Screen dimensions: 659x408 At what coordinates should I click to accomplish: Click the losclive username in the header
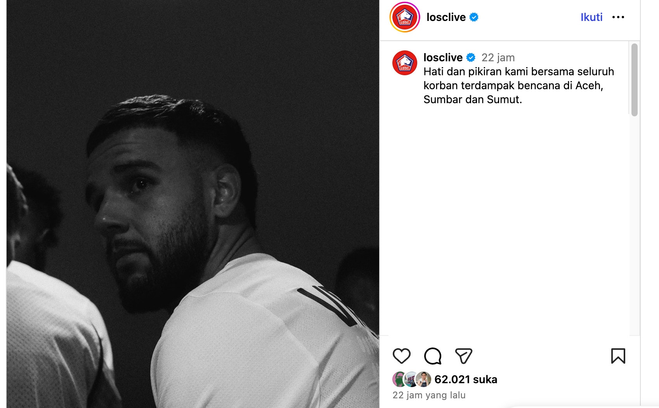click(x=446, y=17)
